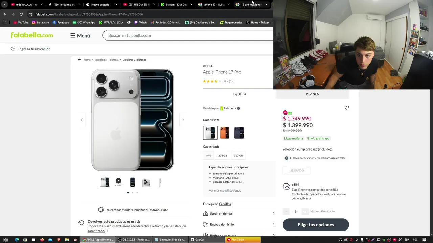Show next product image with right arrow
Screen dimensions: 433x243
click(x=183, y=120)
